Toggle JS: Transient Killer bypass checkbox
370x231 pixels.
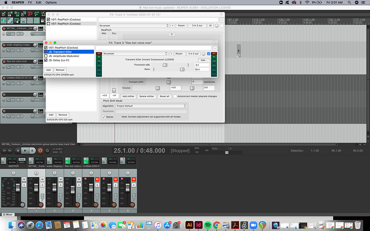coord(46,52)
